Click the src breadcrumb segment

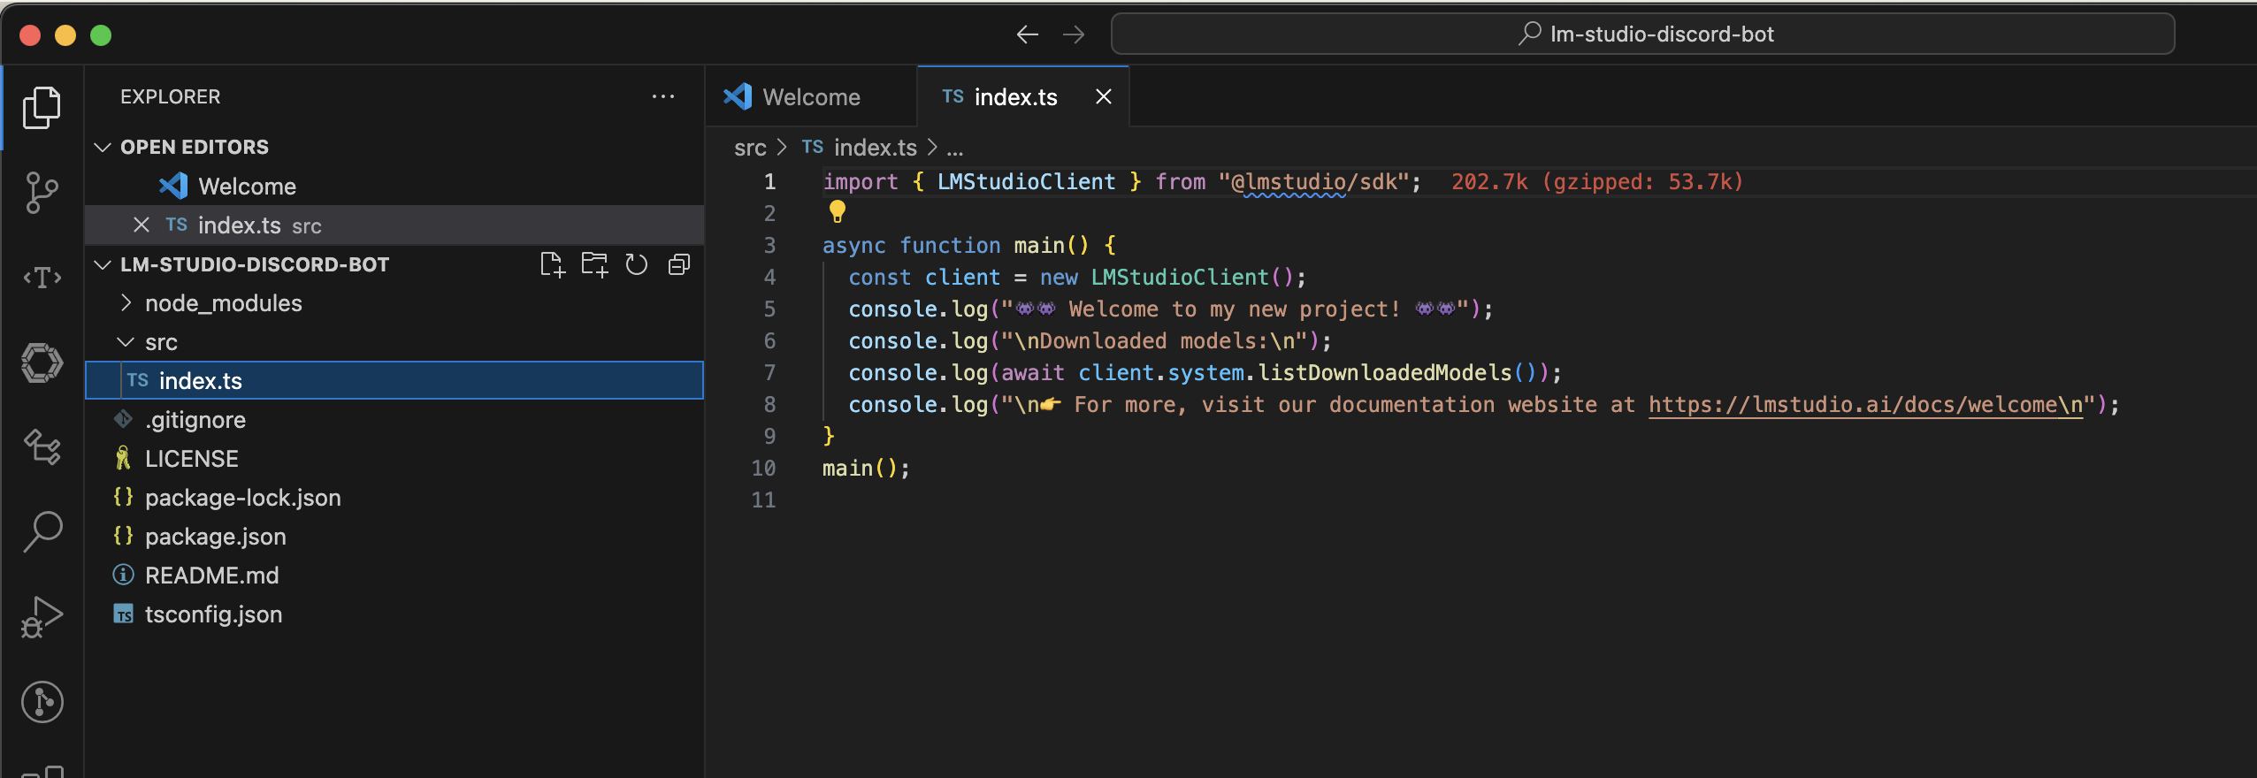click(x=750, y=148)
